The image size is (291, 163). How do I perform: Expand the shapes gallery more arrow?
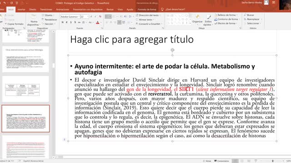tap(190, 24)
